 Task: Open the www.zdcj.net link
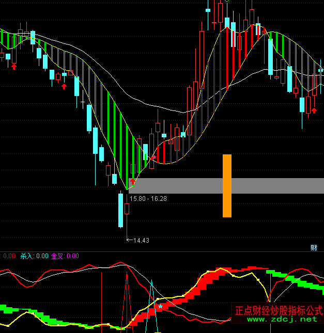(282, 319)
